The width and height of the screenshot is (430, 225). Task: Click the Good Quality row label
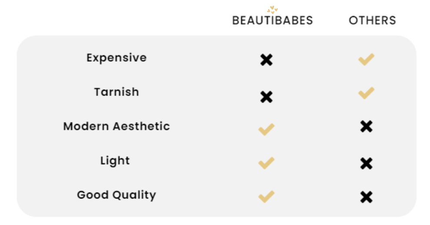coord(117,195)
